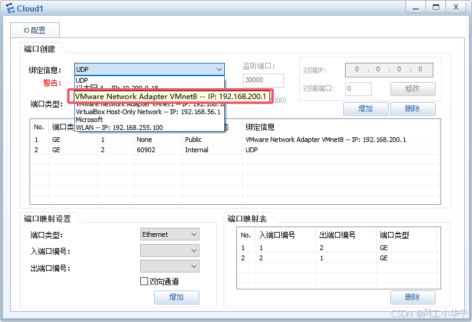
Task: Open the 入端口编号 dropdown
Action: [170, 250]
